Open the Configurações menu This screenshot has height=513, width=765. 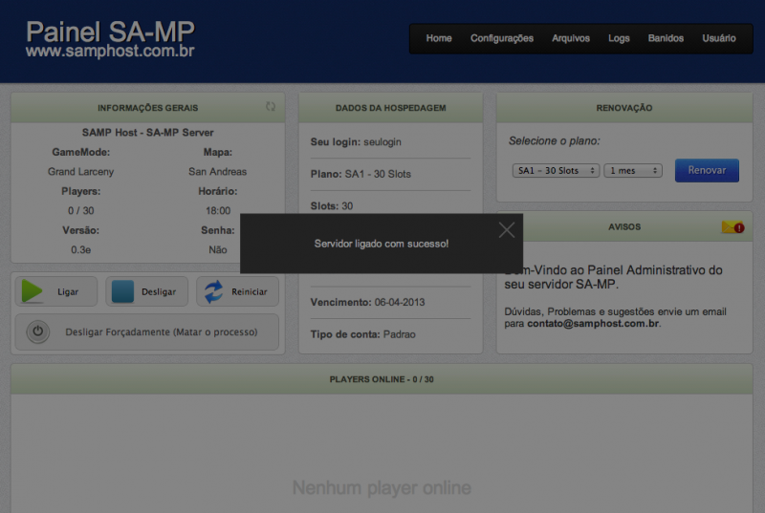click(501, 38)
